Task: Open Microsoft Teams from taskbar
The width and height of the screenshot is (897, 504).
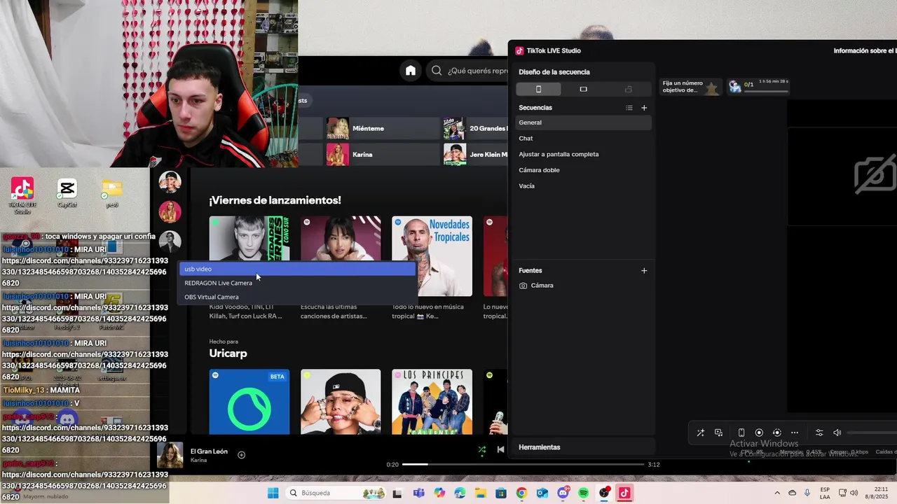Action: tap(419, 493)
